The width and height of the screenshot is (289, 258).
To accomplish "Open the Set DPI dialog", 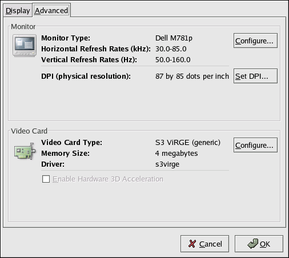I will click(255, 76).
